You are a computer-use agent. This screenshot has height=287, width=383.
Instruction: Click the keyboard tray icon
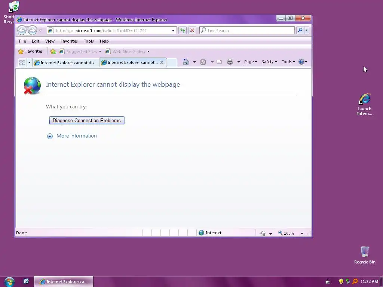328,282
